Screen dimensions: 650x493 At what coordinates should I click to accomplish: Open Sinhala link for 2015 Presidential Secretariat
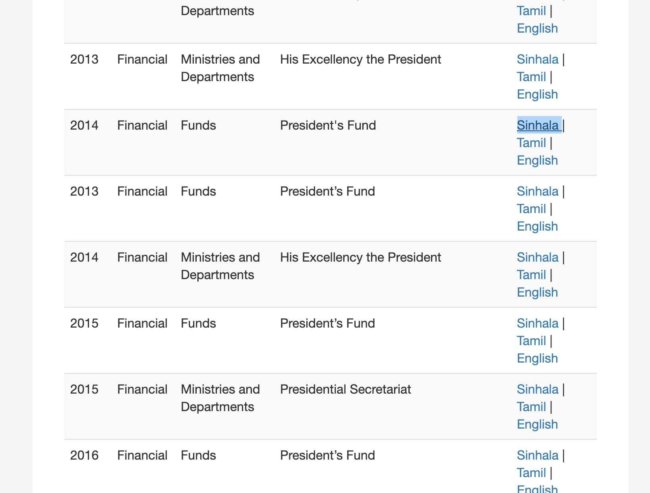[538, 389]
